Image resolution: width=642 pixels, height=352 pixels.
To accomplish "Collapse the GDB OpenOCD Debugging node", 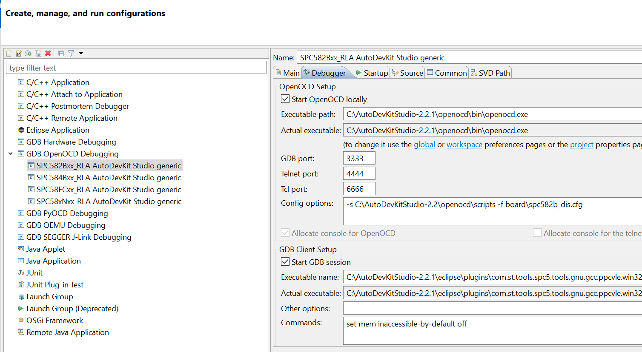I will click(x=11, y=153).
